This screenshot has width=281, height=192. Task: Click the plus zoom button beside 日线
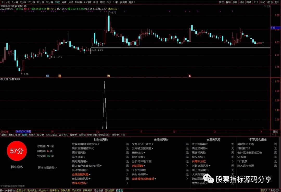coord(273,135)
